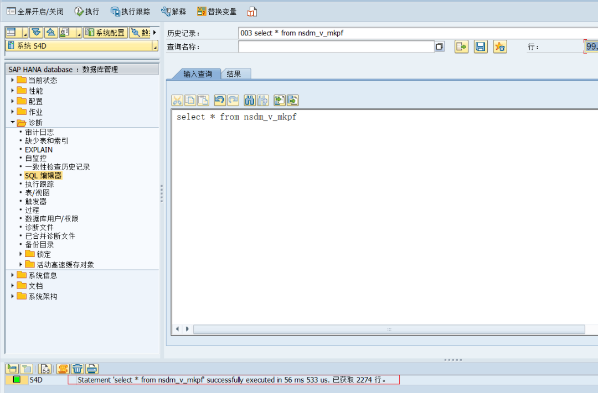Viewport: 598px width, 393px height.
Task: Click the export icon right of 替换变量
Action: click(252, 12)
